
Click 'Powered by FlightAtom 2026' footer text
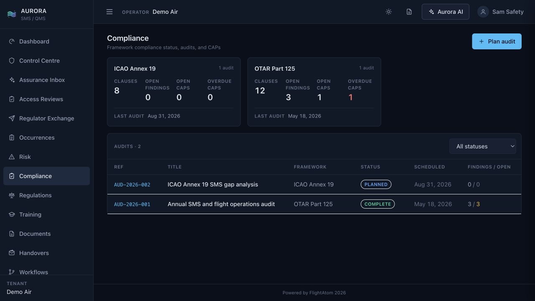[314, 293]
